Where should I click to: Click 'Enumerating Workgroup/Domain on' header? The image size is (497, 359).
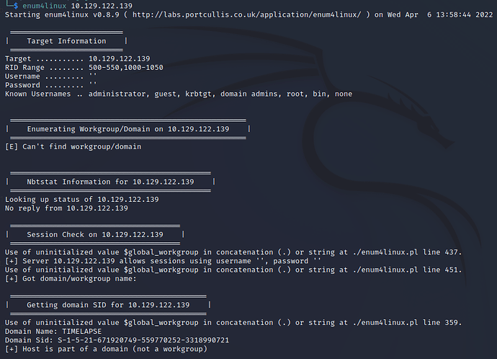[128, 129]
